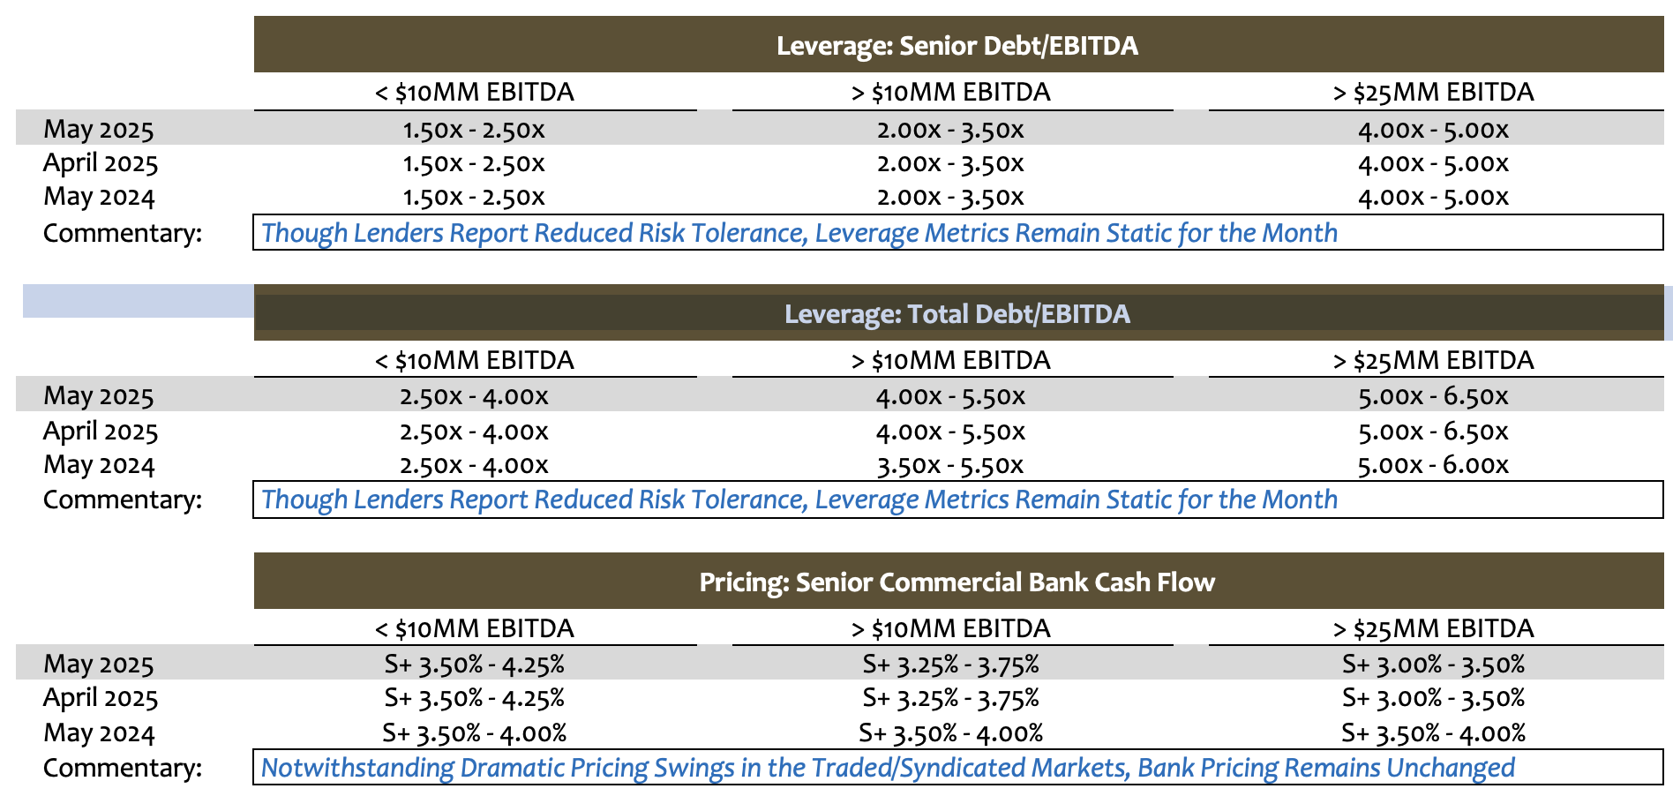This screenshot has width=1673, height=796.
Task: Select the Senior Debt commentary text box
Action: click(958, 233)
